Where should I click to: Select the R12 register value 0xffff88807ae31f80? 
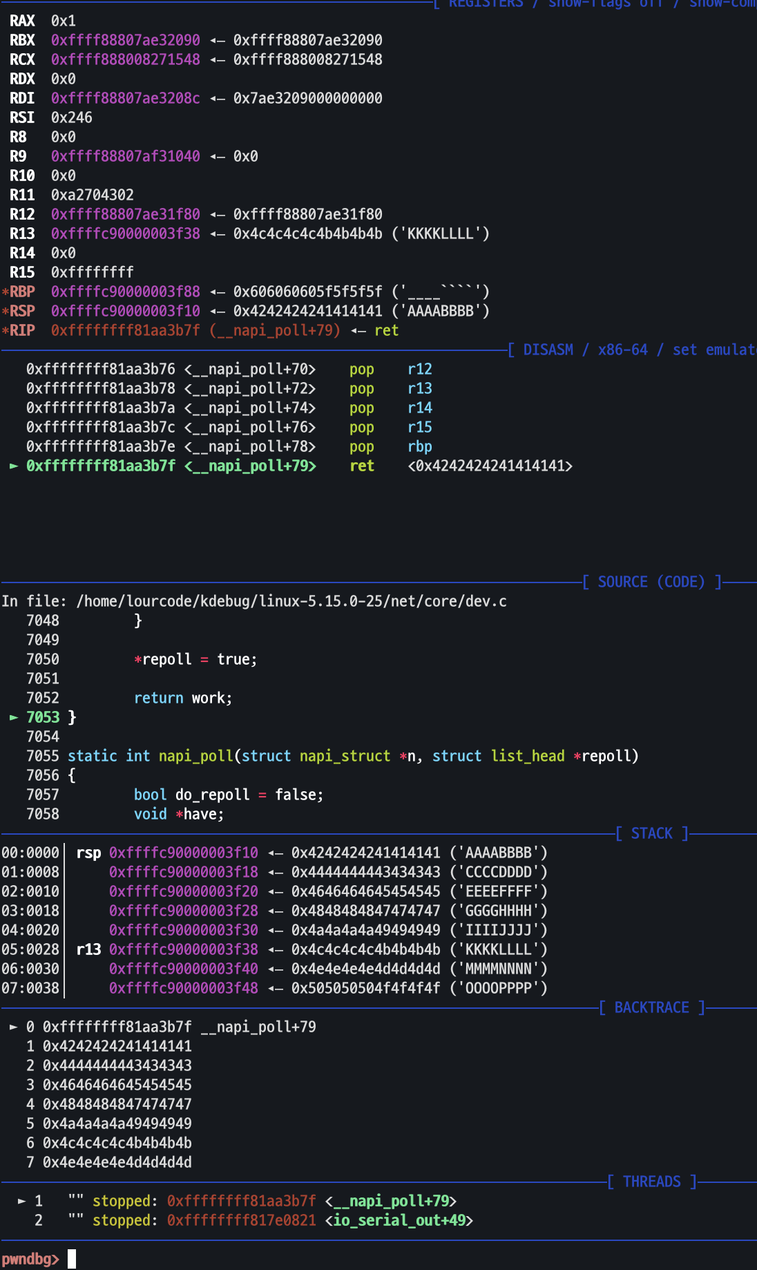coord(126,214)
